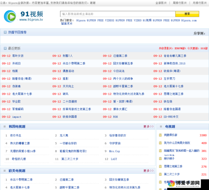Viewport: 209px width, 190px height.
Task: Click the note icon next to 同妻俱乐部
Action: tap(160, 135)
